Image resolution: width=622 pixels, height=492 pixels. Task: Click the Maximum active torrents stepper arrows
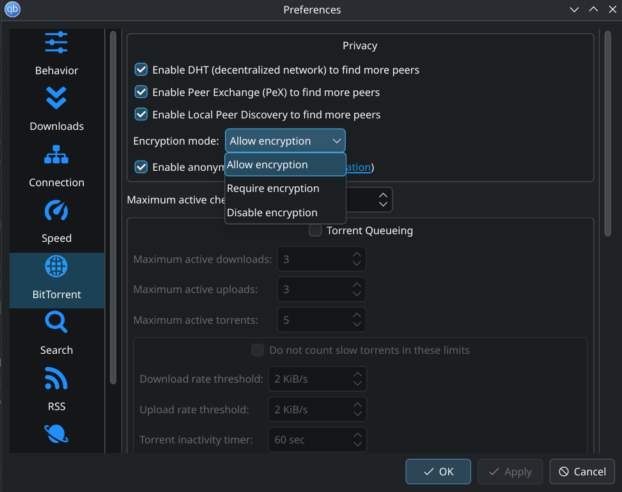(x=357, y=320)
